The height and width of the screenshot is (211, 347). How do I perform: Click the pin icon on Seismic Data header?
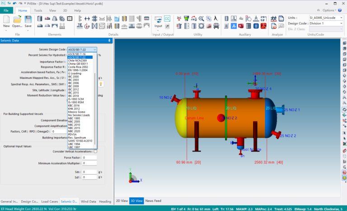pyautogui.click(x=109, y=41)
